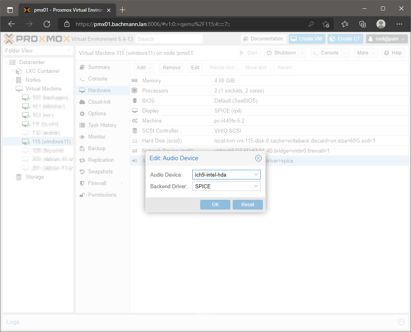
Task: Select the BIOS hardware row
Action: pyautogui.click(x=269, y=101)
